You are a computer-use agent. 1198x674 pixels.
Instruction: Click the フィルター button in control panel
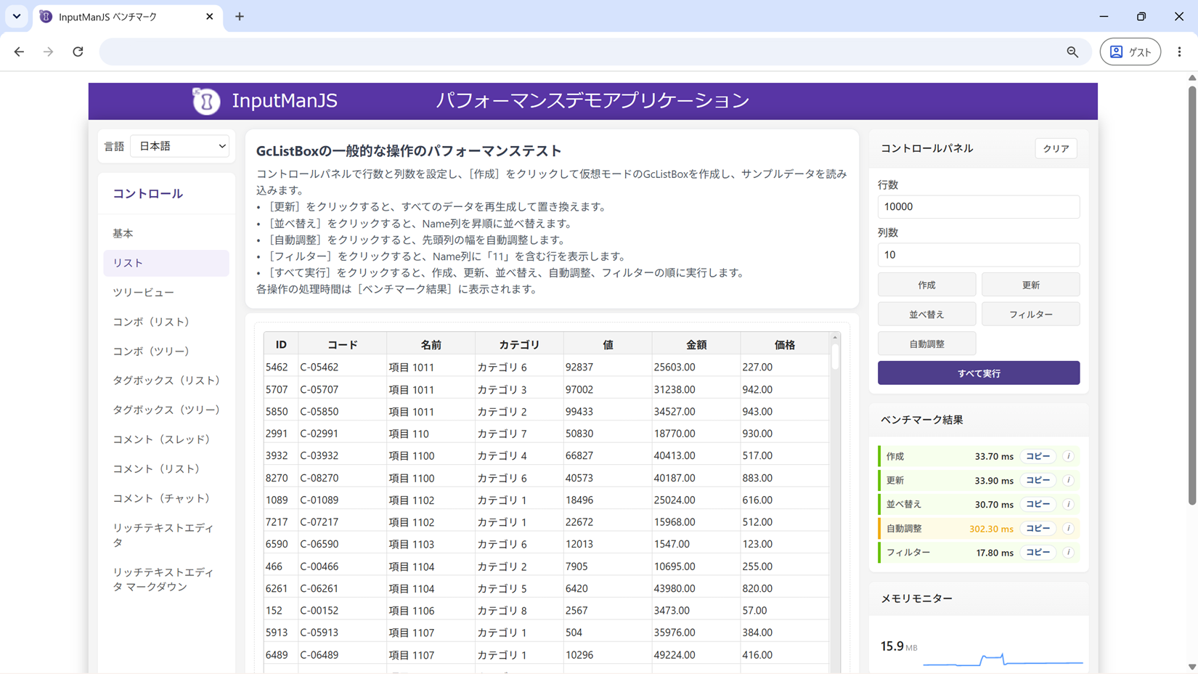pyautogui.click(x=1030, y=314)
